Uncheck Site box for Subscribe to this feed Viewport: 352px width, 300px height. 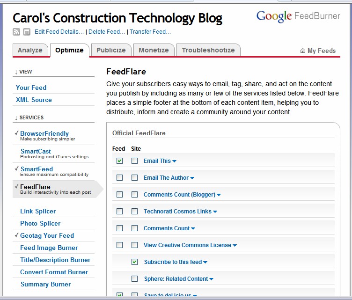tap(134, 262)
